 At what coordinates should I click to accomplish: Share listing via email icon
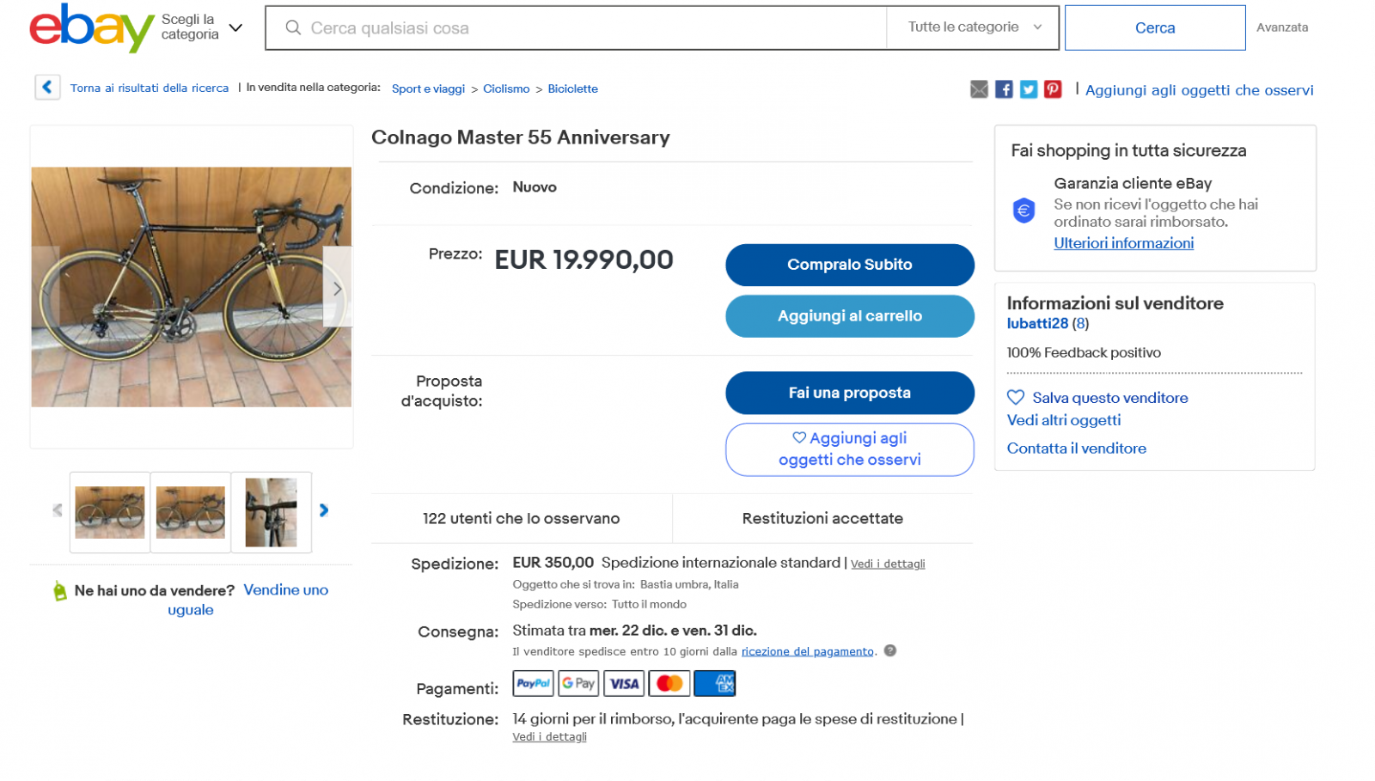tap(979, 89)
